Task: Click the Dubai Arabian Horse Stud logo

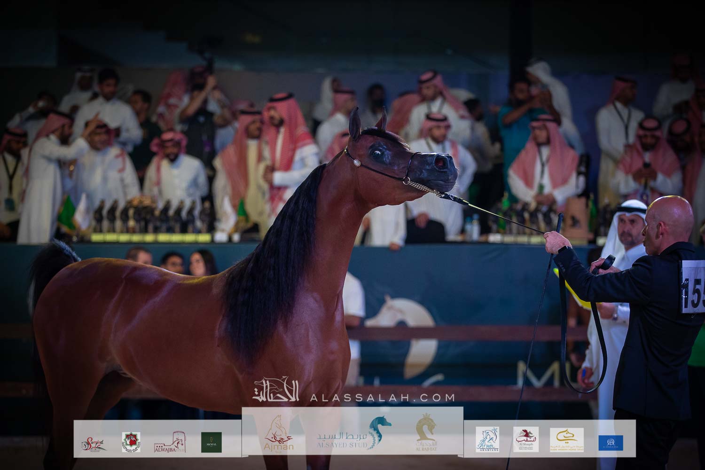Action: coord(566,440)
